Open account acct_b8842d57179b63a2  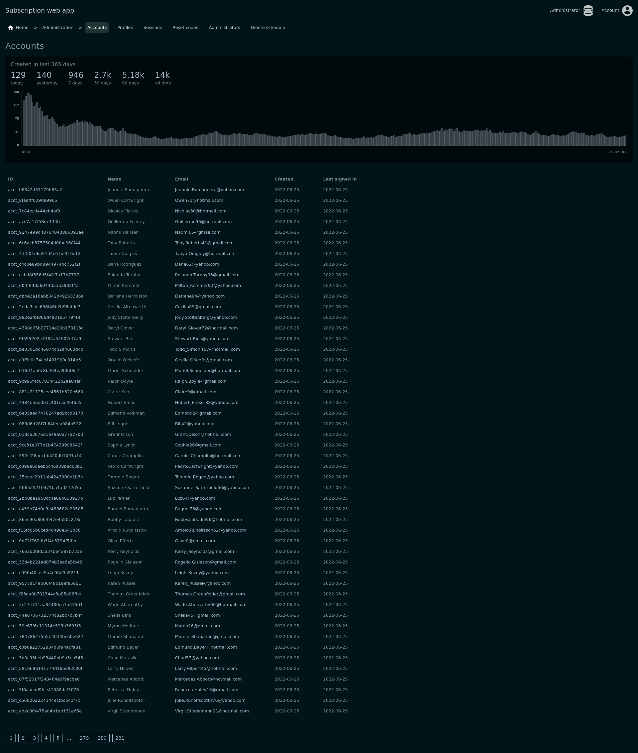(35, 189)
